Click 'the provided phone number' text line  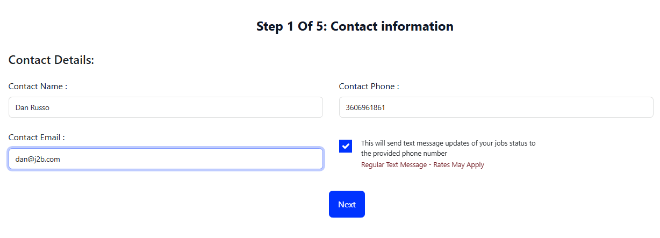pos(404,154)
